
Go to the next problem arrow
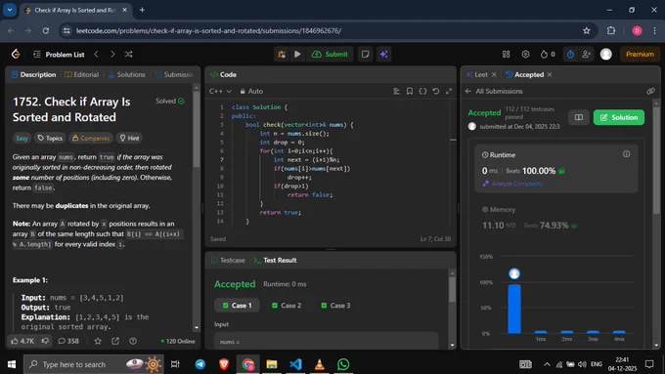point(112,55)
